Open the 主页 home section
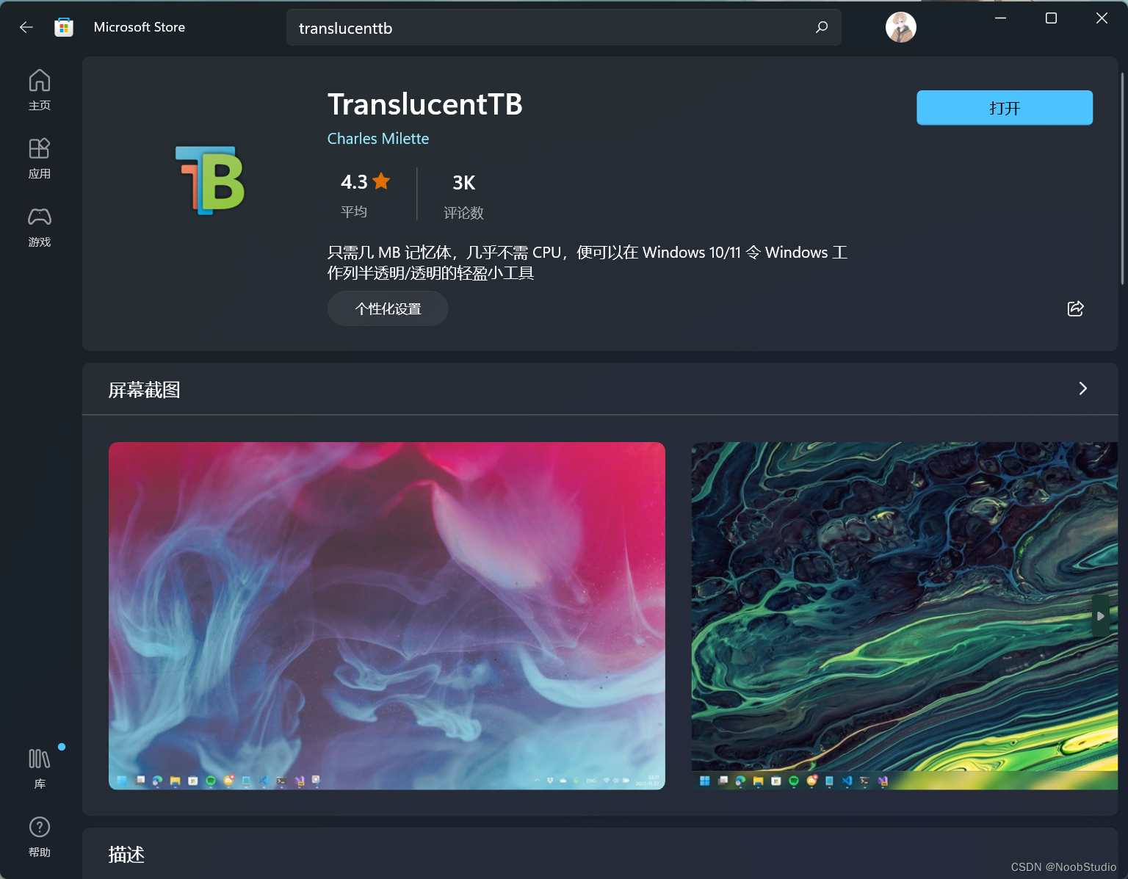The height and width of the screenshot is (879, 1128). tap(40, 90)
